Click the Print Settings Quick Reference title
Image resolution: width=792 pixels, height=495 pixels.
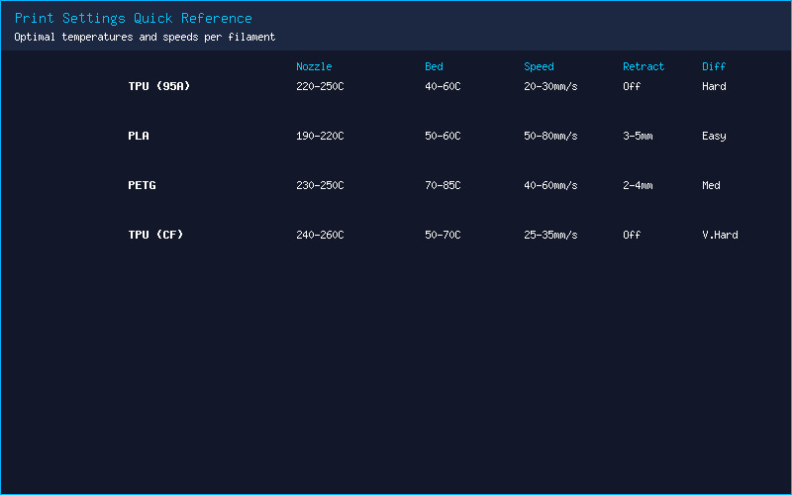point(134,19)
